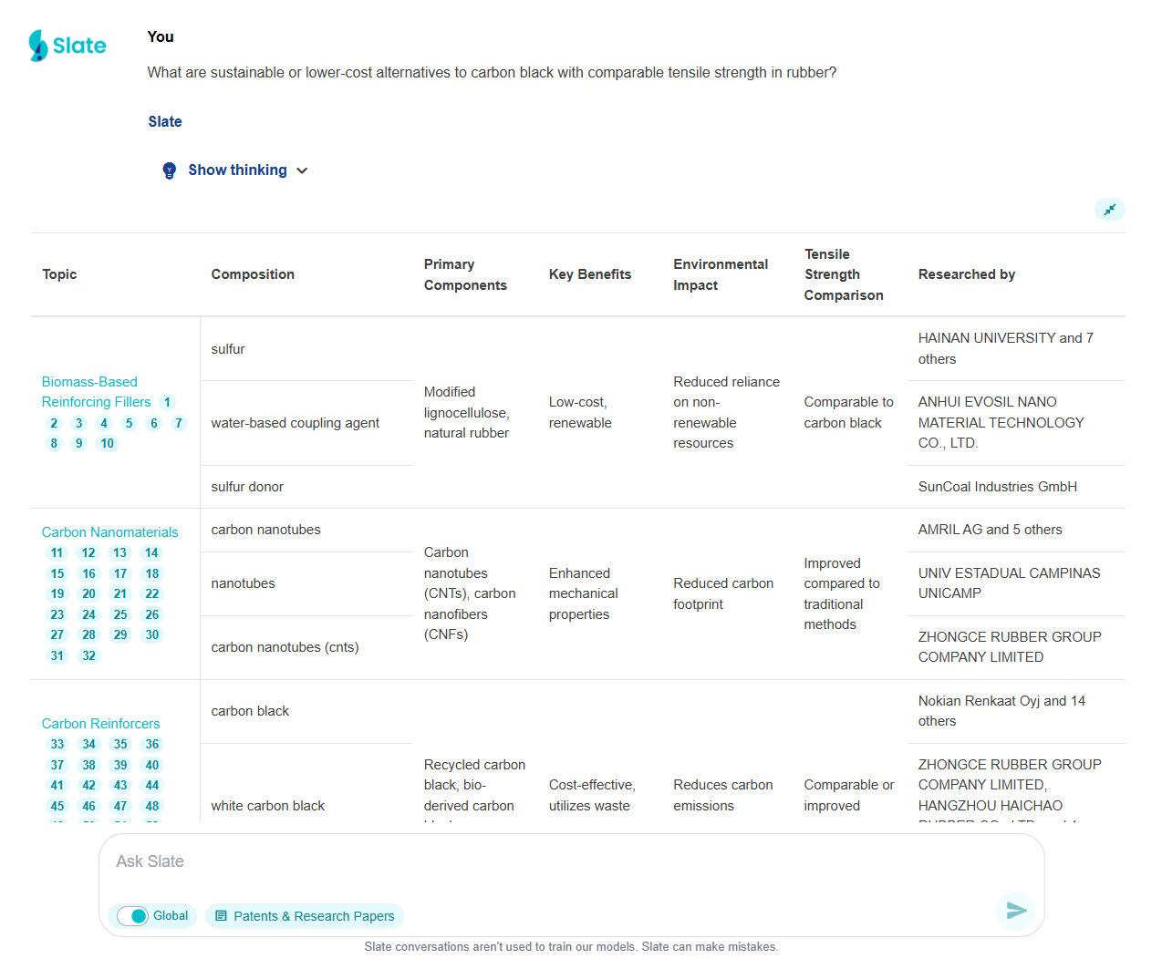Click the lightbulb thinking icon

point(169,170)
